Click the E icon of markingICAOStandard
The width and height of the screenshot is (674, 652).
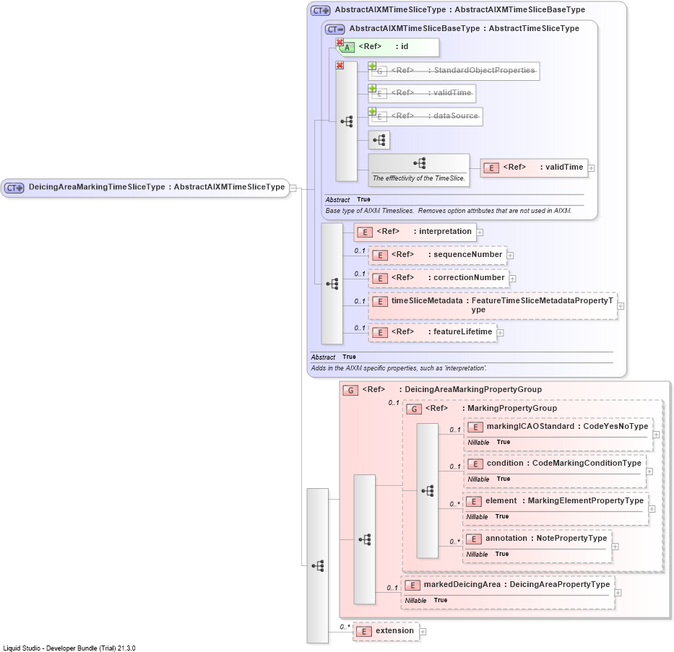point(475,427)
